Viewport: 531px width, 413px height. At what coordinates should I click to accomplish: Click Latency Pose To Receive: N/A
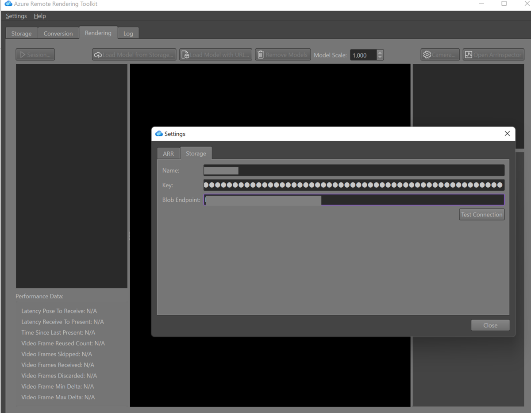click(59, 311)
